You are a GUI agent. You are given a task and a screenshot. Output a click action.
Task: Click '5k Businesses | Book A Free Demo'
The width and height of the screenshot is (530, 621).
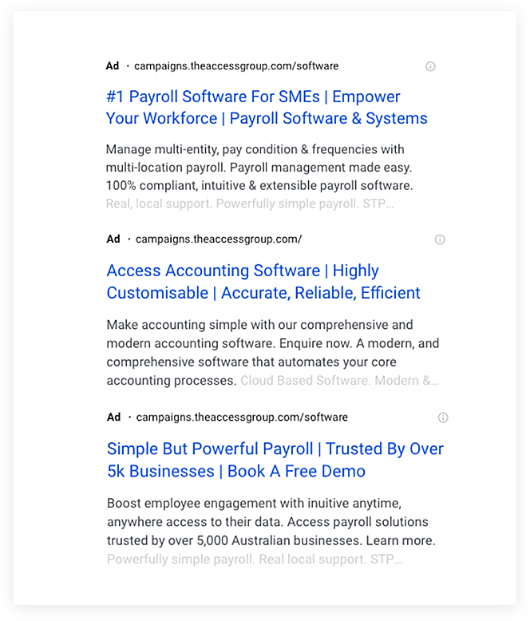click(x=236, y=471)
